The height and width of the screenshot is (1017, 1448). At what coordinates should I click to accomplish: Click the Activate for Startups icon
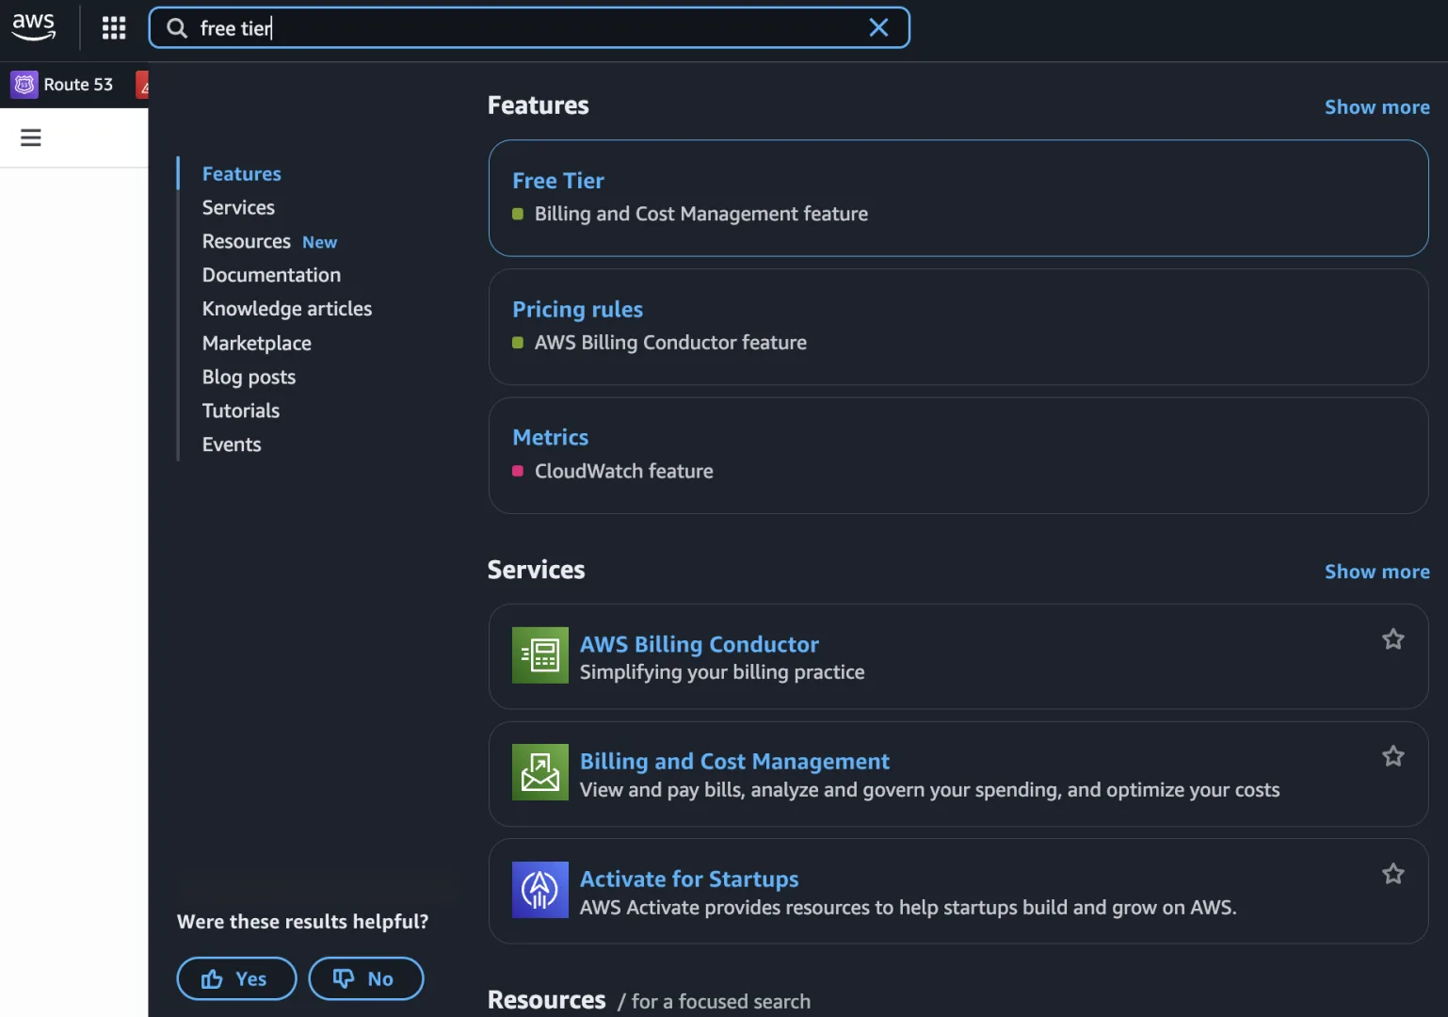(540, 890)
